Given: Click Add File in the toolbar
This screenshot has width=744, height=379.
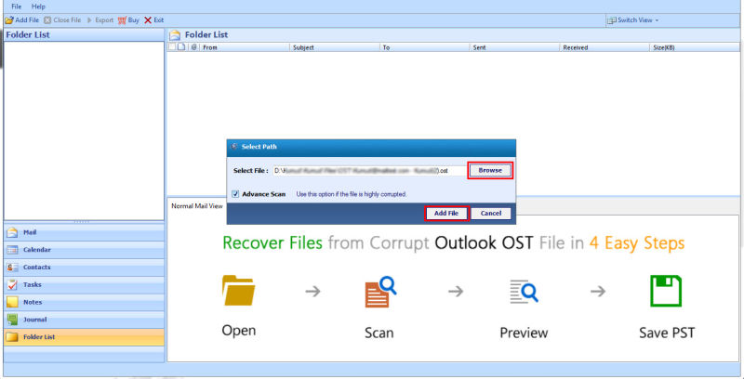Looking at the screenshot, I should pyautogui.click(x=22, y=20).
